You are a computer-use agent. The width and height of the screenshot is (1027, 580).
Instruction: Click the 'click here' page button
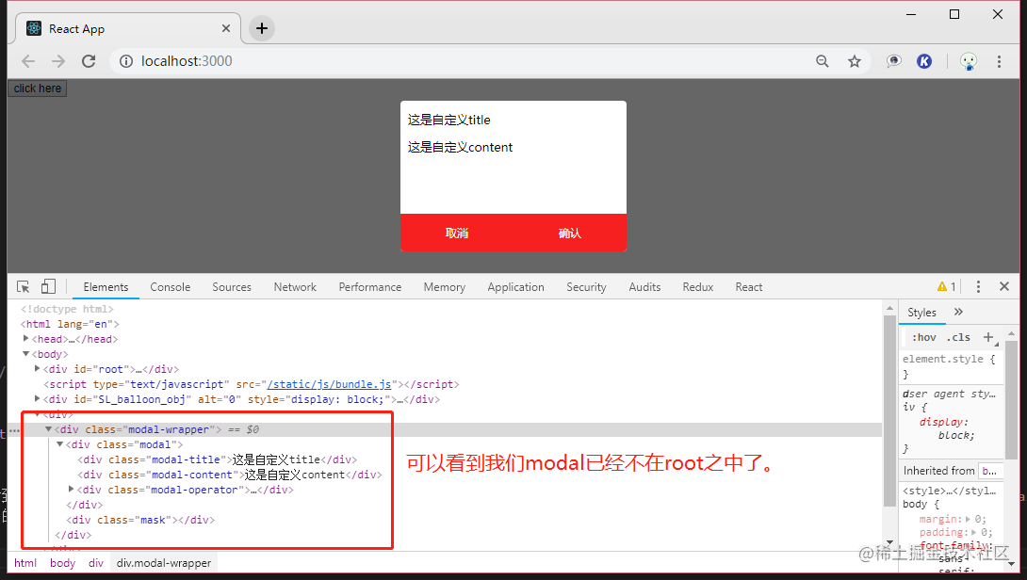coord(38,89)
